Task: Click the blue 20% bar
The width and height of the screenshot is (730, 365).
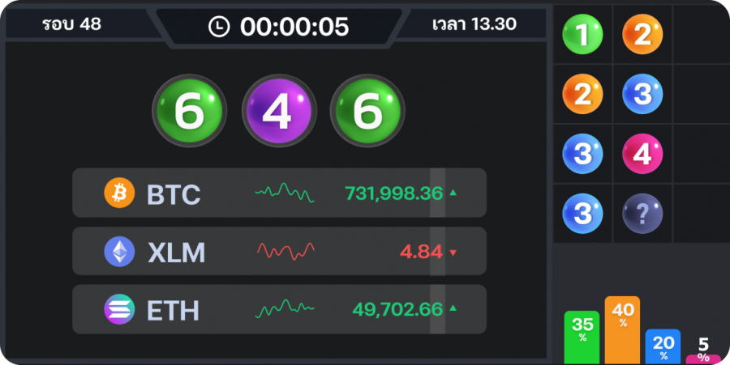Action: (663, 346)
